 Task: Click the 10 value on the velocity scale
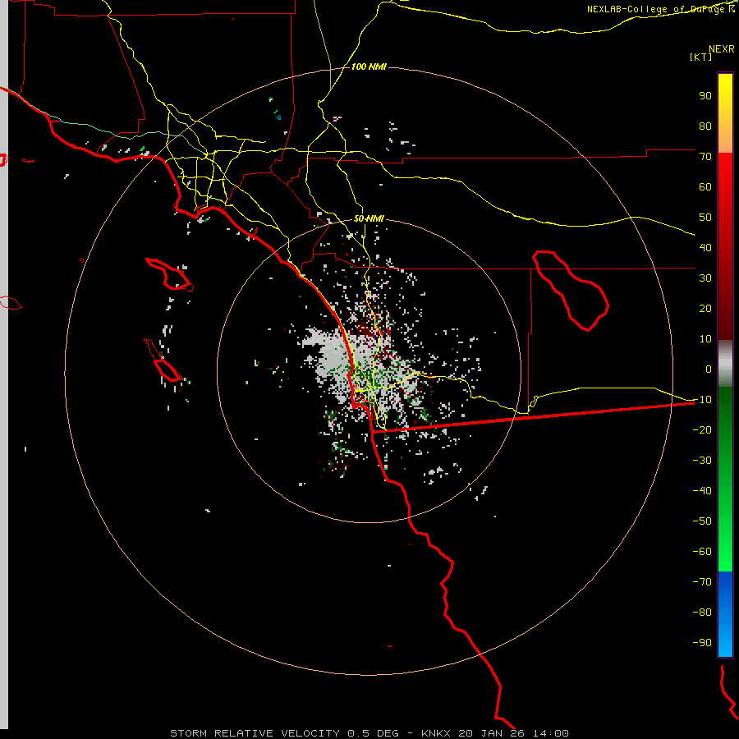[705, 339]
